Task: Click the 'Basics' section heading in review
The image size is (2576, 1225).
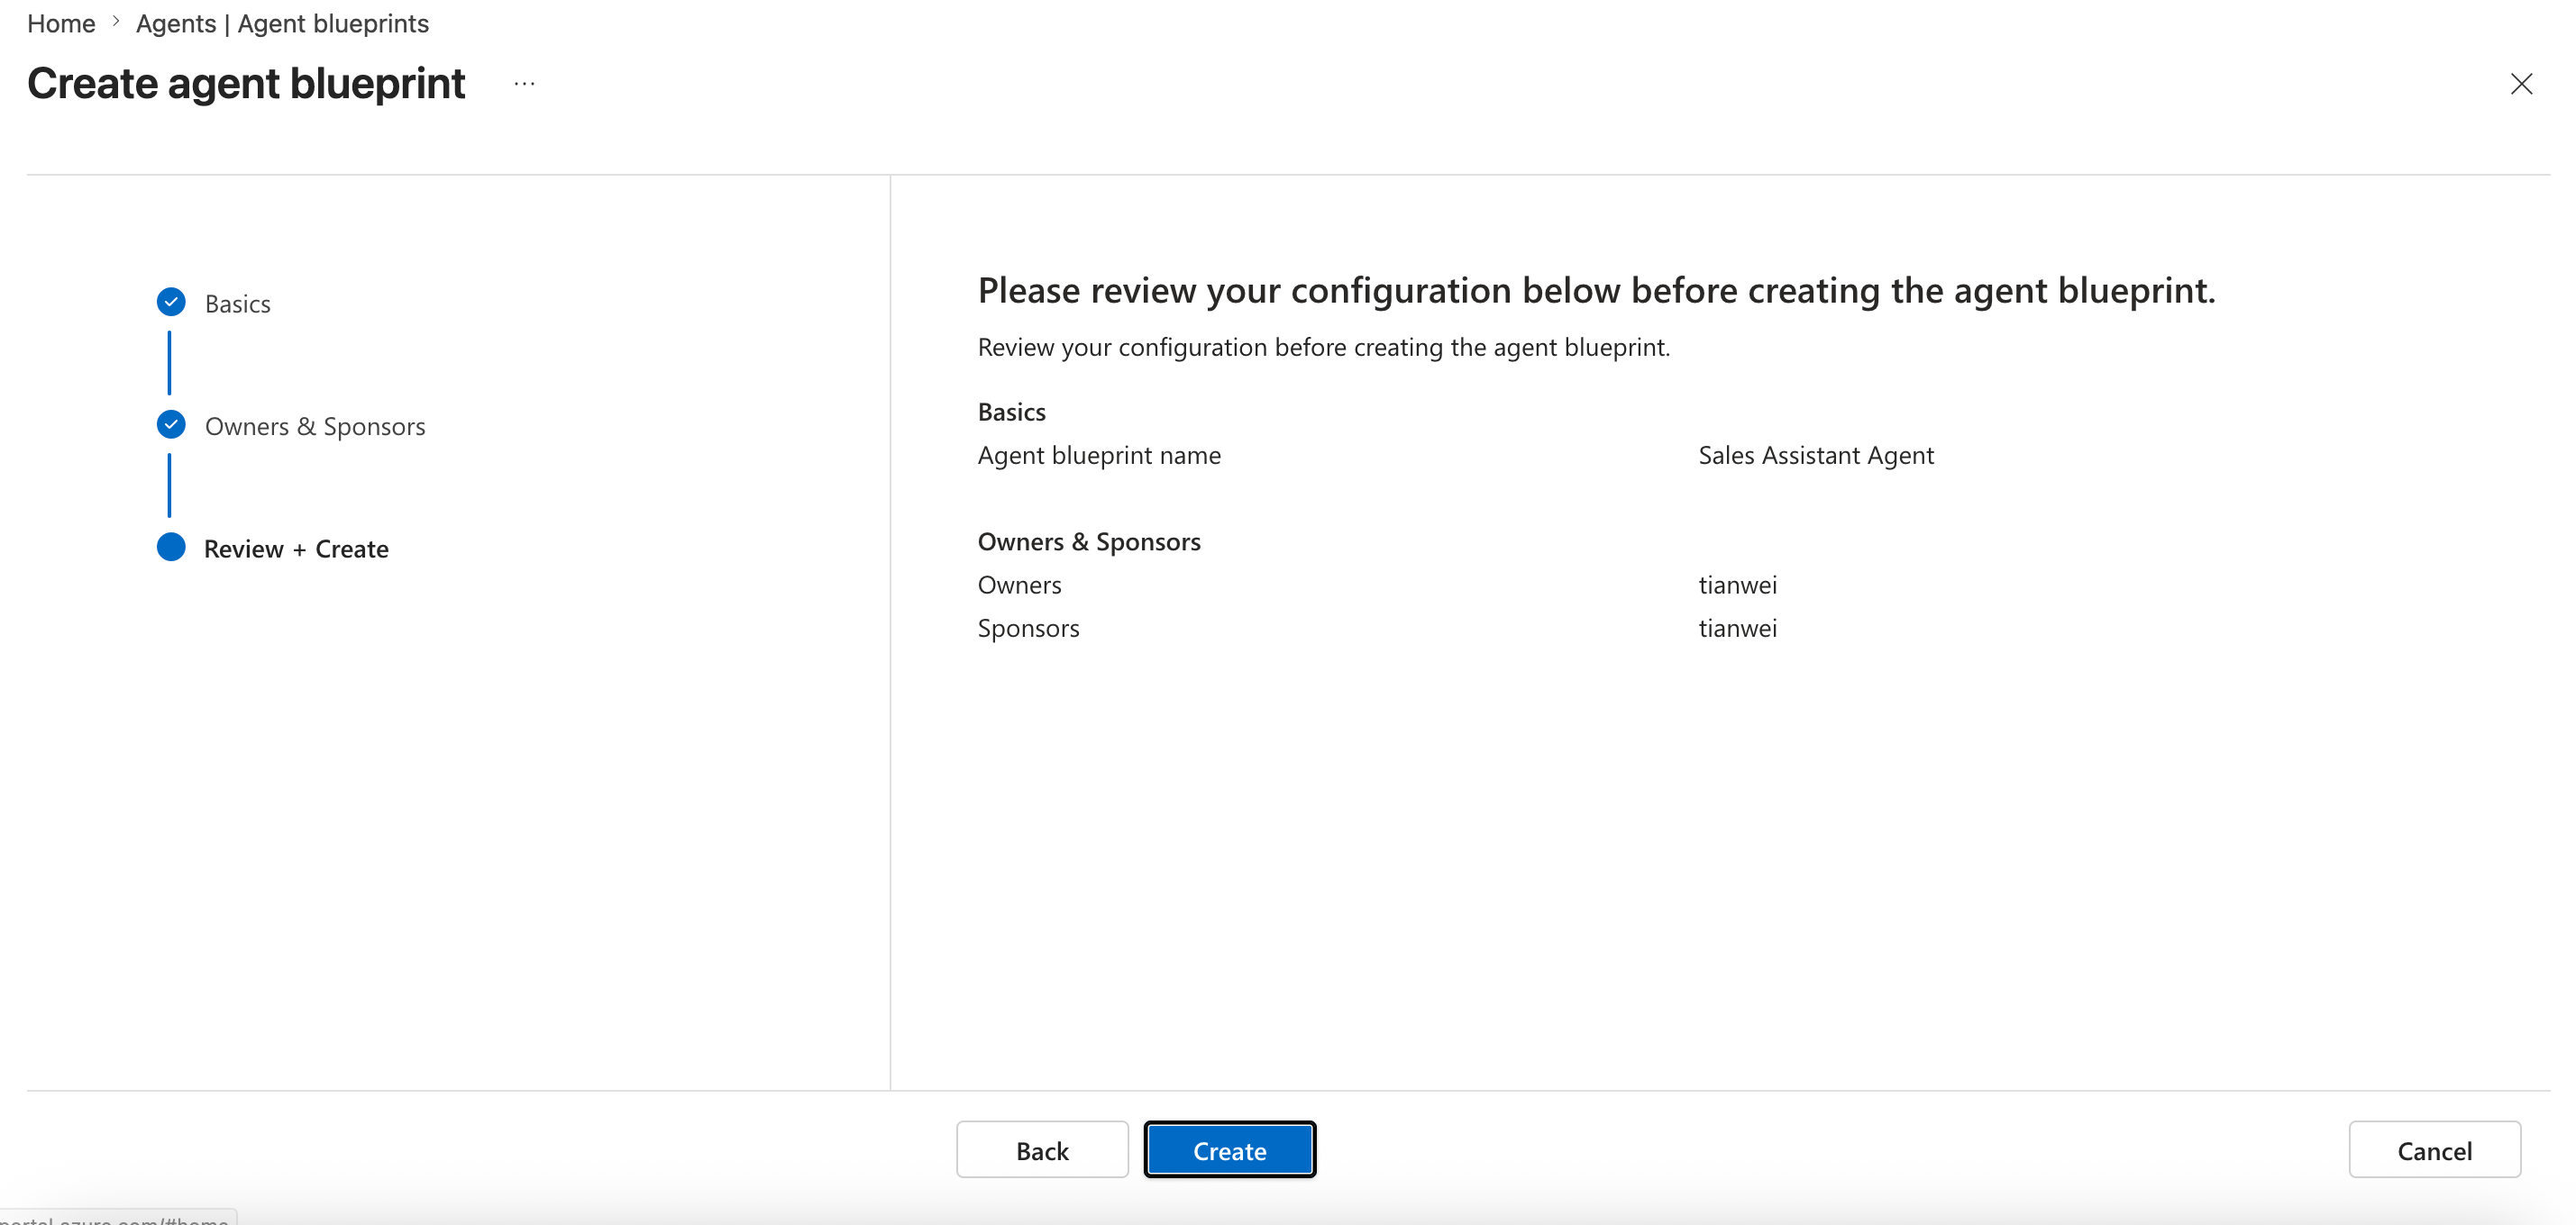Action: point(1011,413)
